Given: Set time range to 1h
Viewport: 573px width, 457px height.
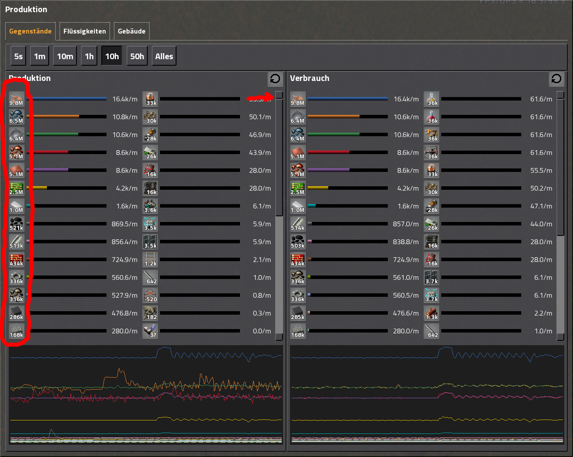Looking at the screenshot, I should 89,56.
